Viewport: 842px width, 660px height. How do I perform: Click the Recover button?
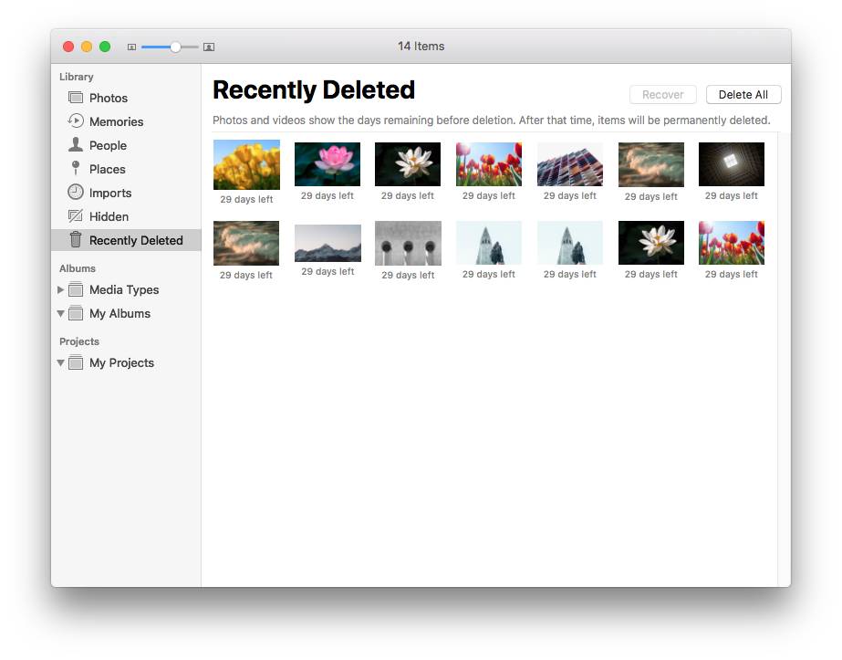(662, 94)
